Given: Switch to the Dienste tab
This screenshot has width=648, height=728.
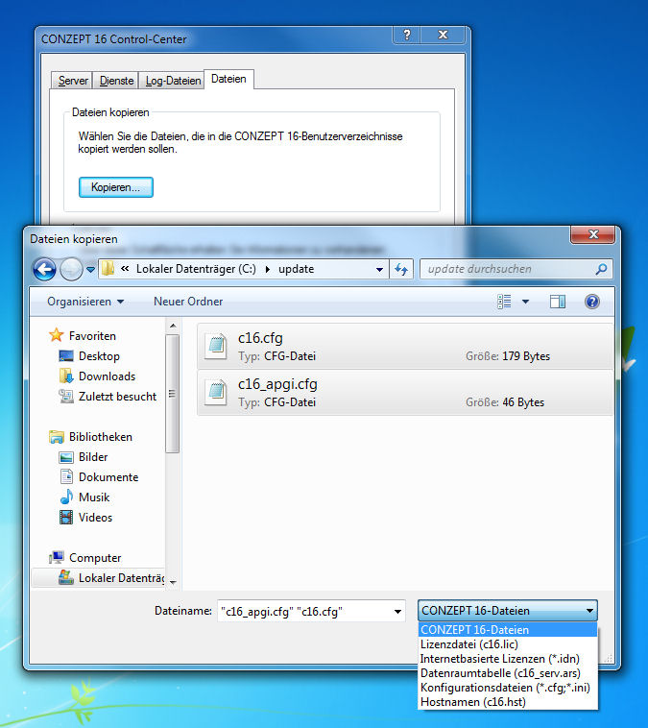Looking at the screenshot, I should pyautogui.click(x=116, y=81).
